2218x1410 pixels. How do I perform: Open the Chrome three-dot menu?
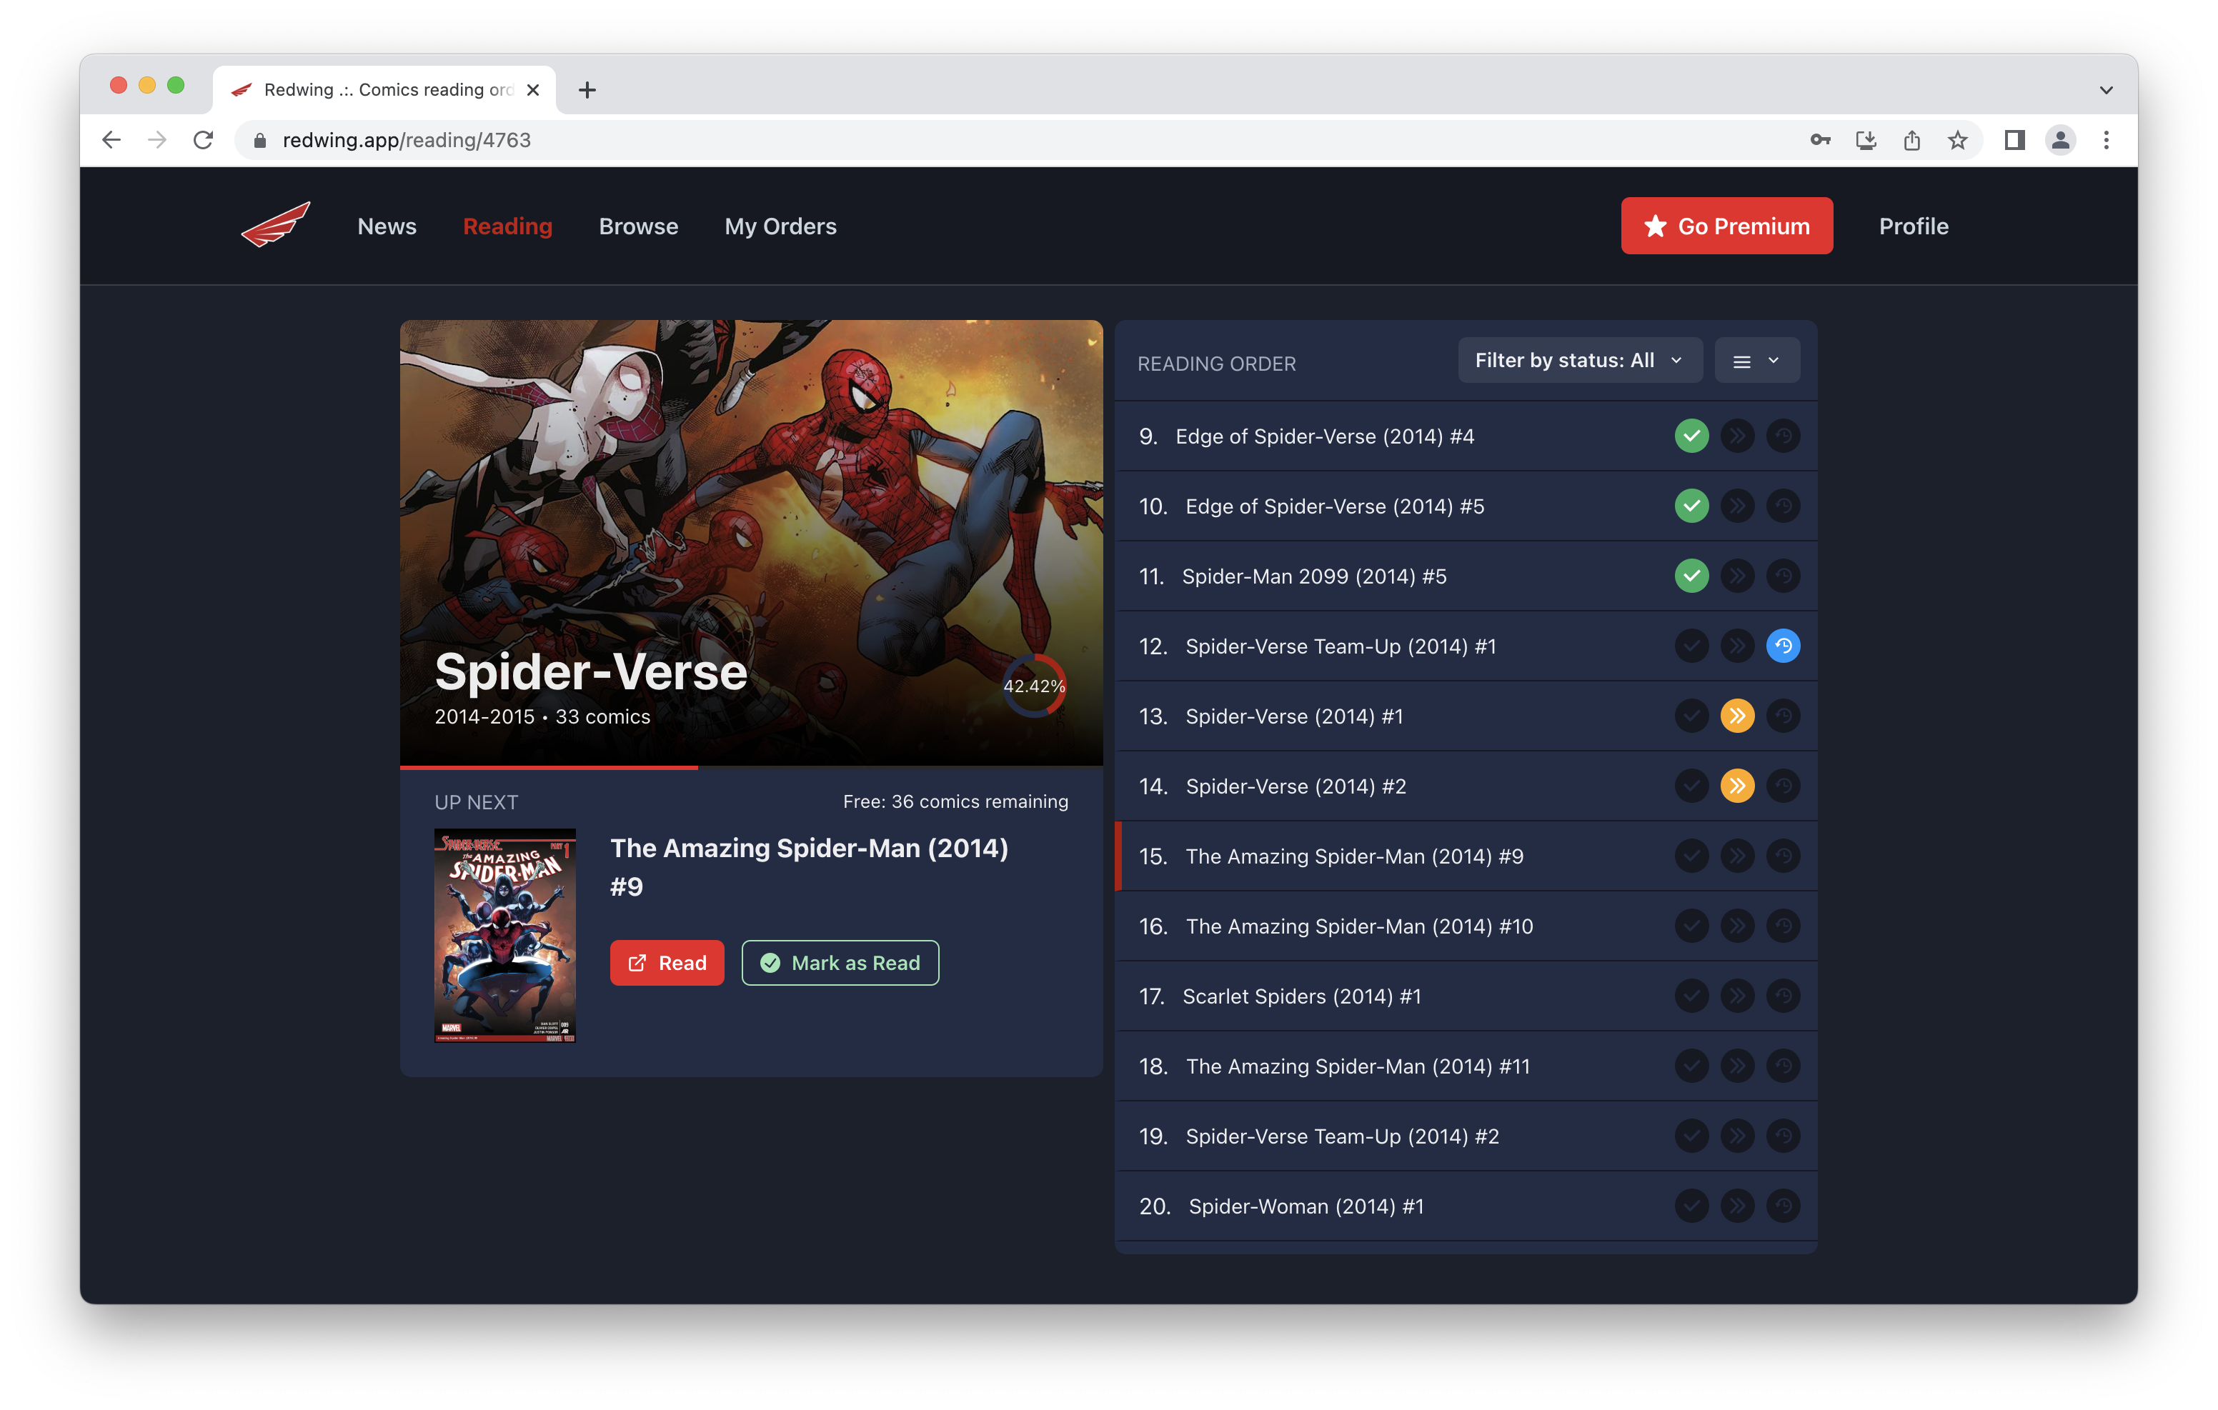(x=2107, y=140)
